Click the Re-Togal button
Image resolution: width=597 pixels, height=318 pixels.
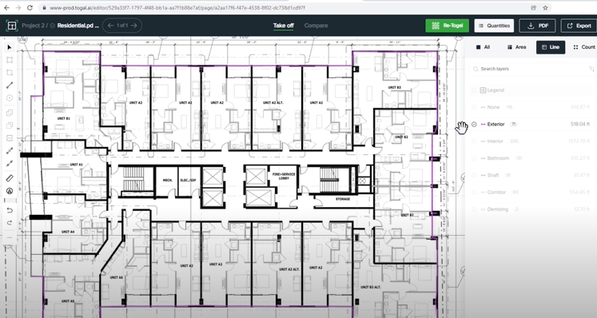447,26
